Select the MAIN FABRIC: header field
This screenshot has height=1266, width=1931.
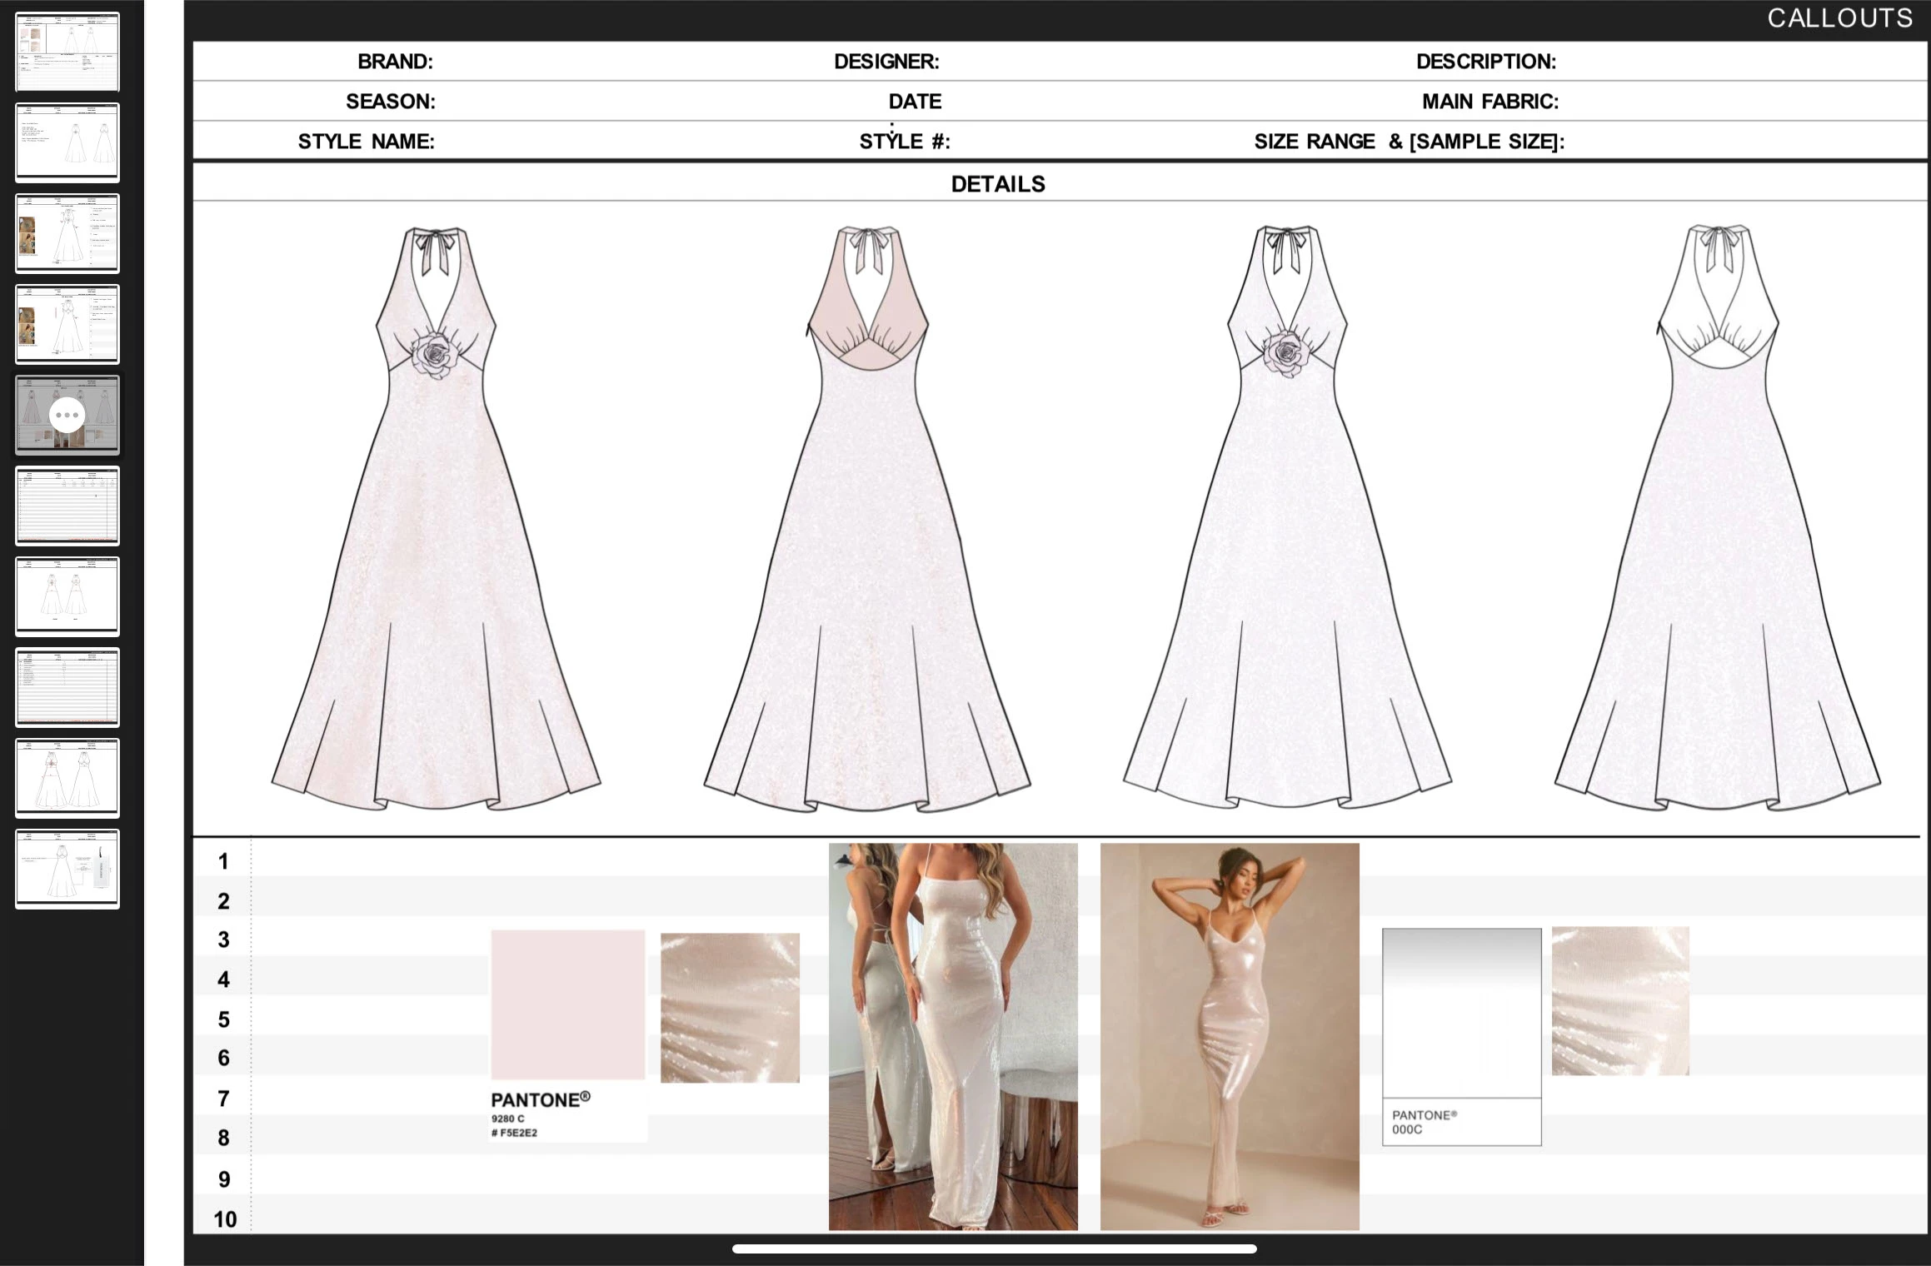[1489, 102]
